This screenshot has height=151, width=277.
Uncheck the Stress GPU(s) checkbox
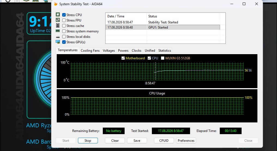(x=64, y=42)
